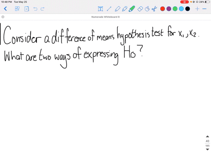Select the text box tool
Viewport: 211px width, 158px height.
[x=100, y=9]
